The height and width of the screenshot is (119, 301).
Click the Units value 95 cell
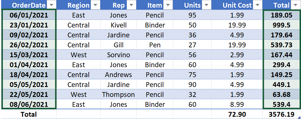click(x=192, y=15)
